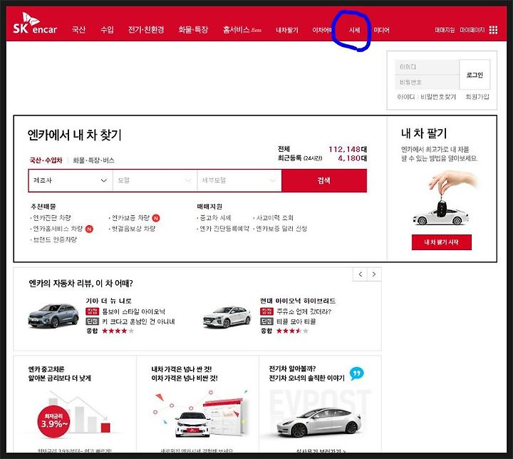
Task: Select the 국산·수입차 tab
Action: pyautogui.click(x=46, y=160)
